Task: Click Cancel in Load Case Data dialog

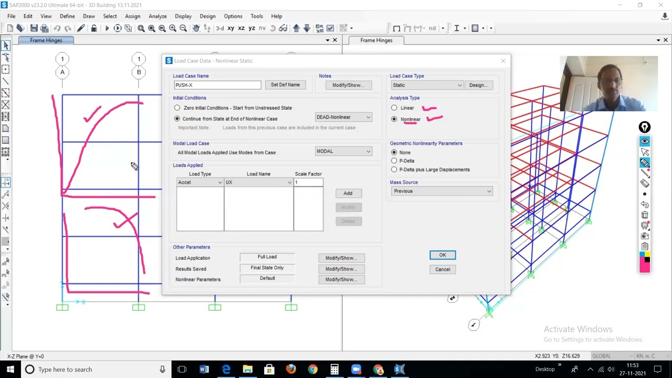Action: (443, 269)
